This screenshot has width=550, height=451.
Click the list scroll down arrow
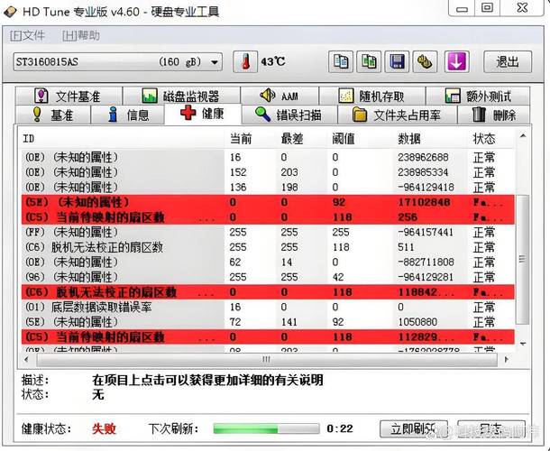tap(523, 344)
